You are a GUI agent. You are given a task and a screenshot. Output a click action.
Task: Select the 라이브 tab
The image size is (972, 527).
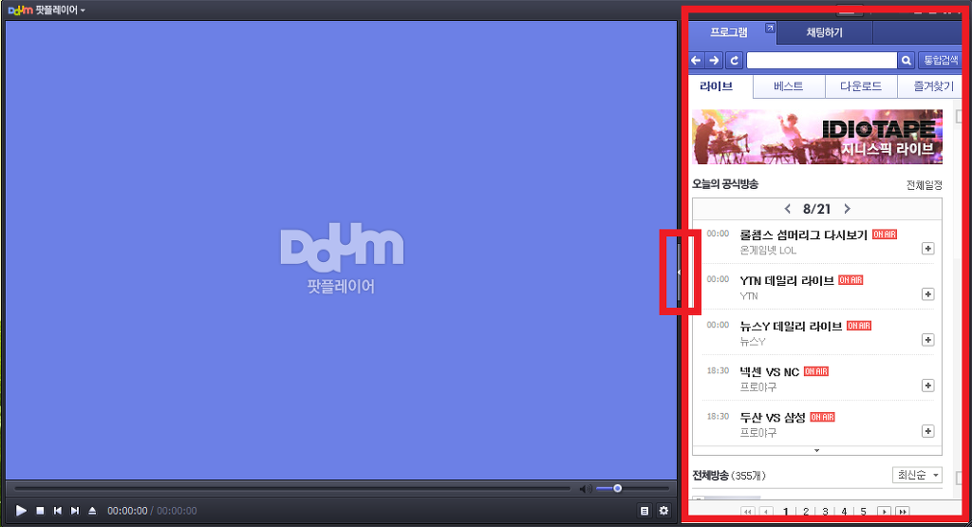point(718,86)
